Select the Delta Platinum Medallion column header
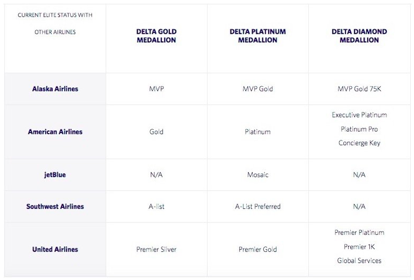The width and height of the screenshot is (414, 280). click(x=258, y=36)
